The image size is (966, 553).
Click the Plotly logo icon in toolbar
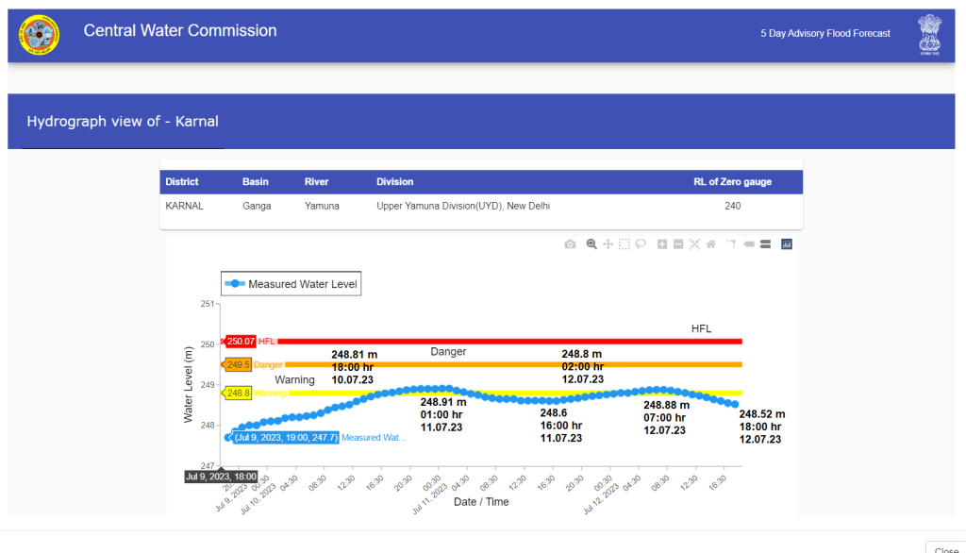point(787,244)
